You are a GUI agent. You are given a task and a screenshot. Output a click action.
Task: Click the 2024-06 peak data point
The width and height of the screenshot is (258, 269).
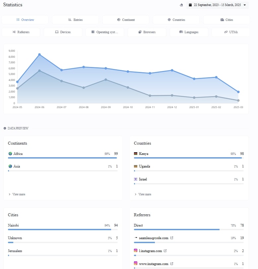[x=39, y=54]
